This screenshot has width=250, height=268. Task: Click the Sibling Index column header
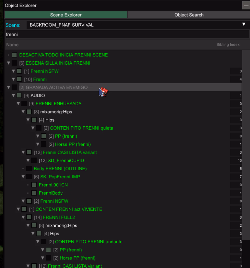(x=228, y=45)
